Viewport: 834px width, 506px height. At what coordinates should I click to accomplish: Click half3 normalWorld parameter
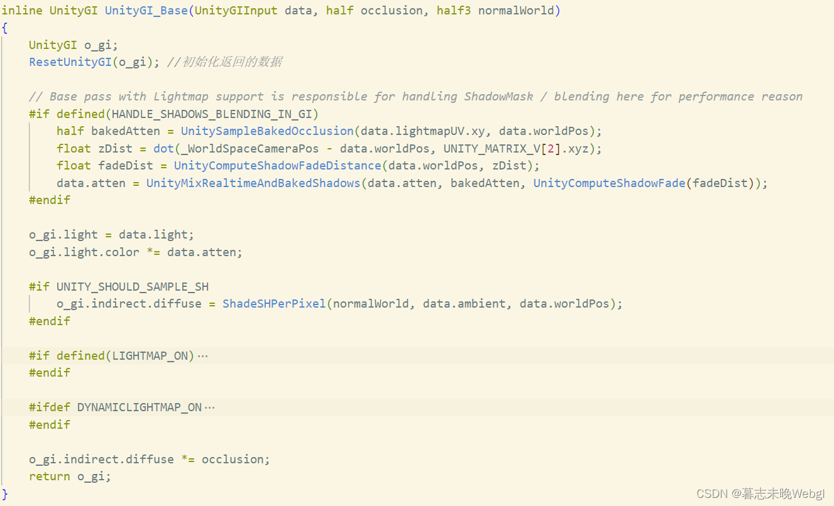tap(495, 11)
